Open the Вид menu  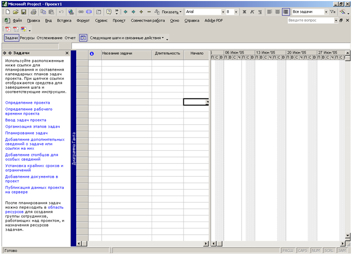pos(48,20)
